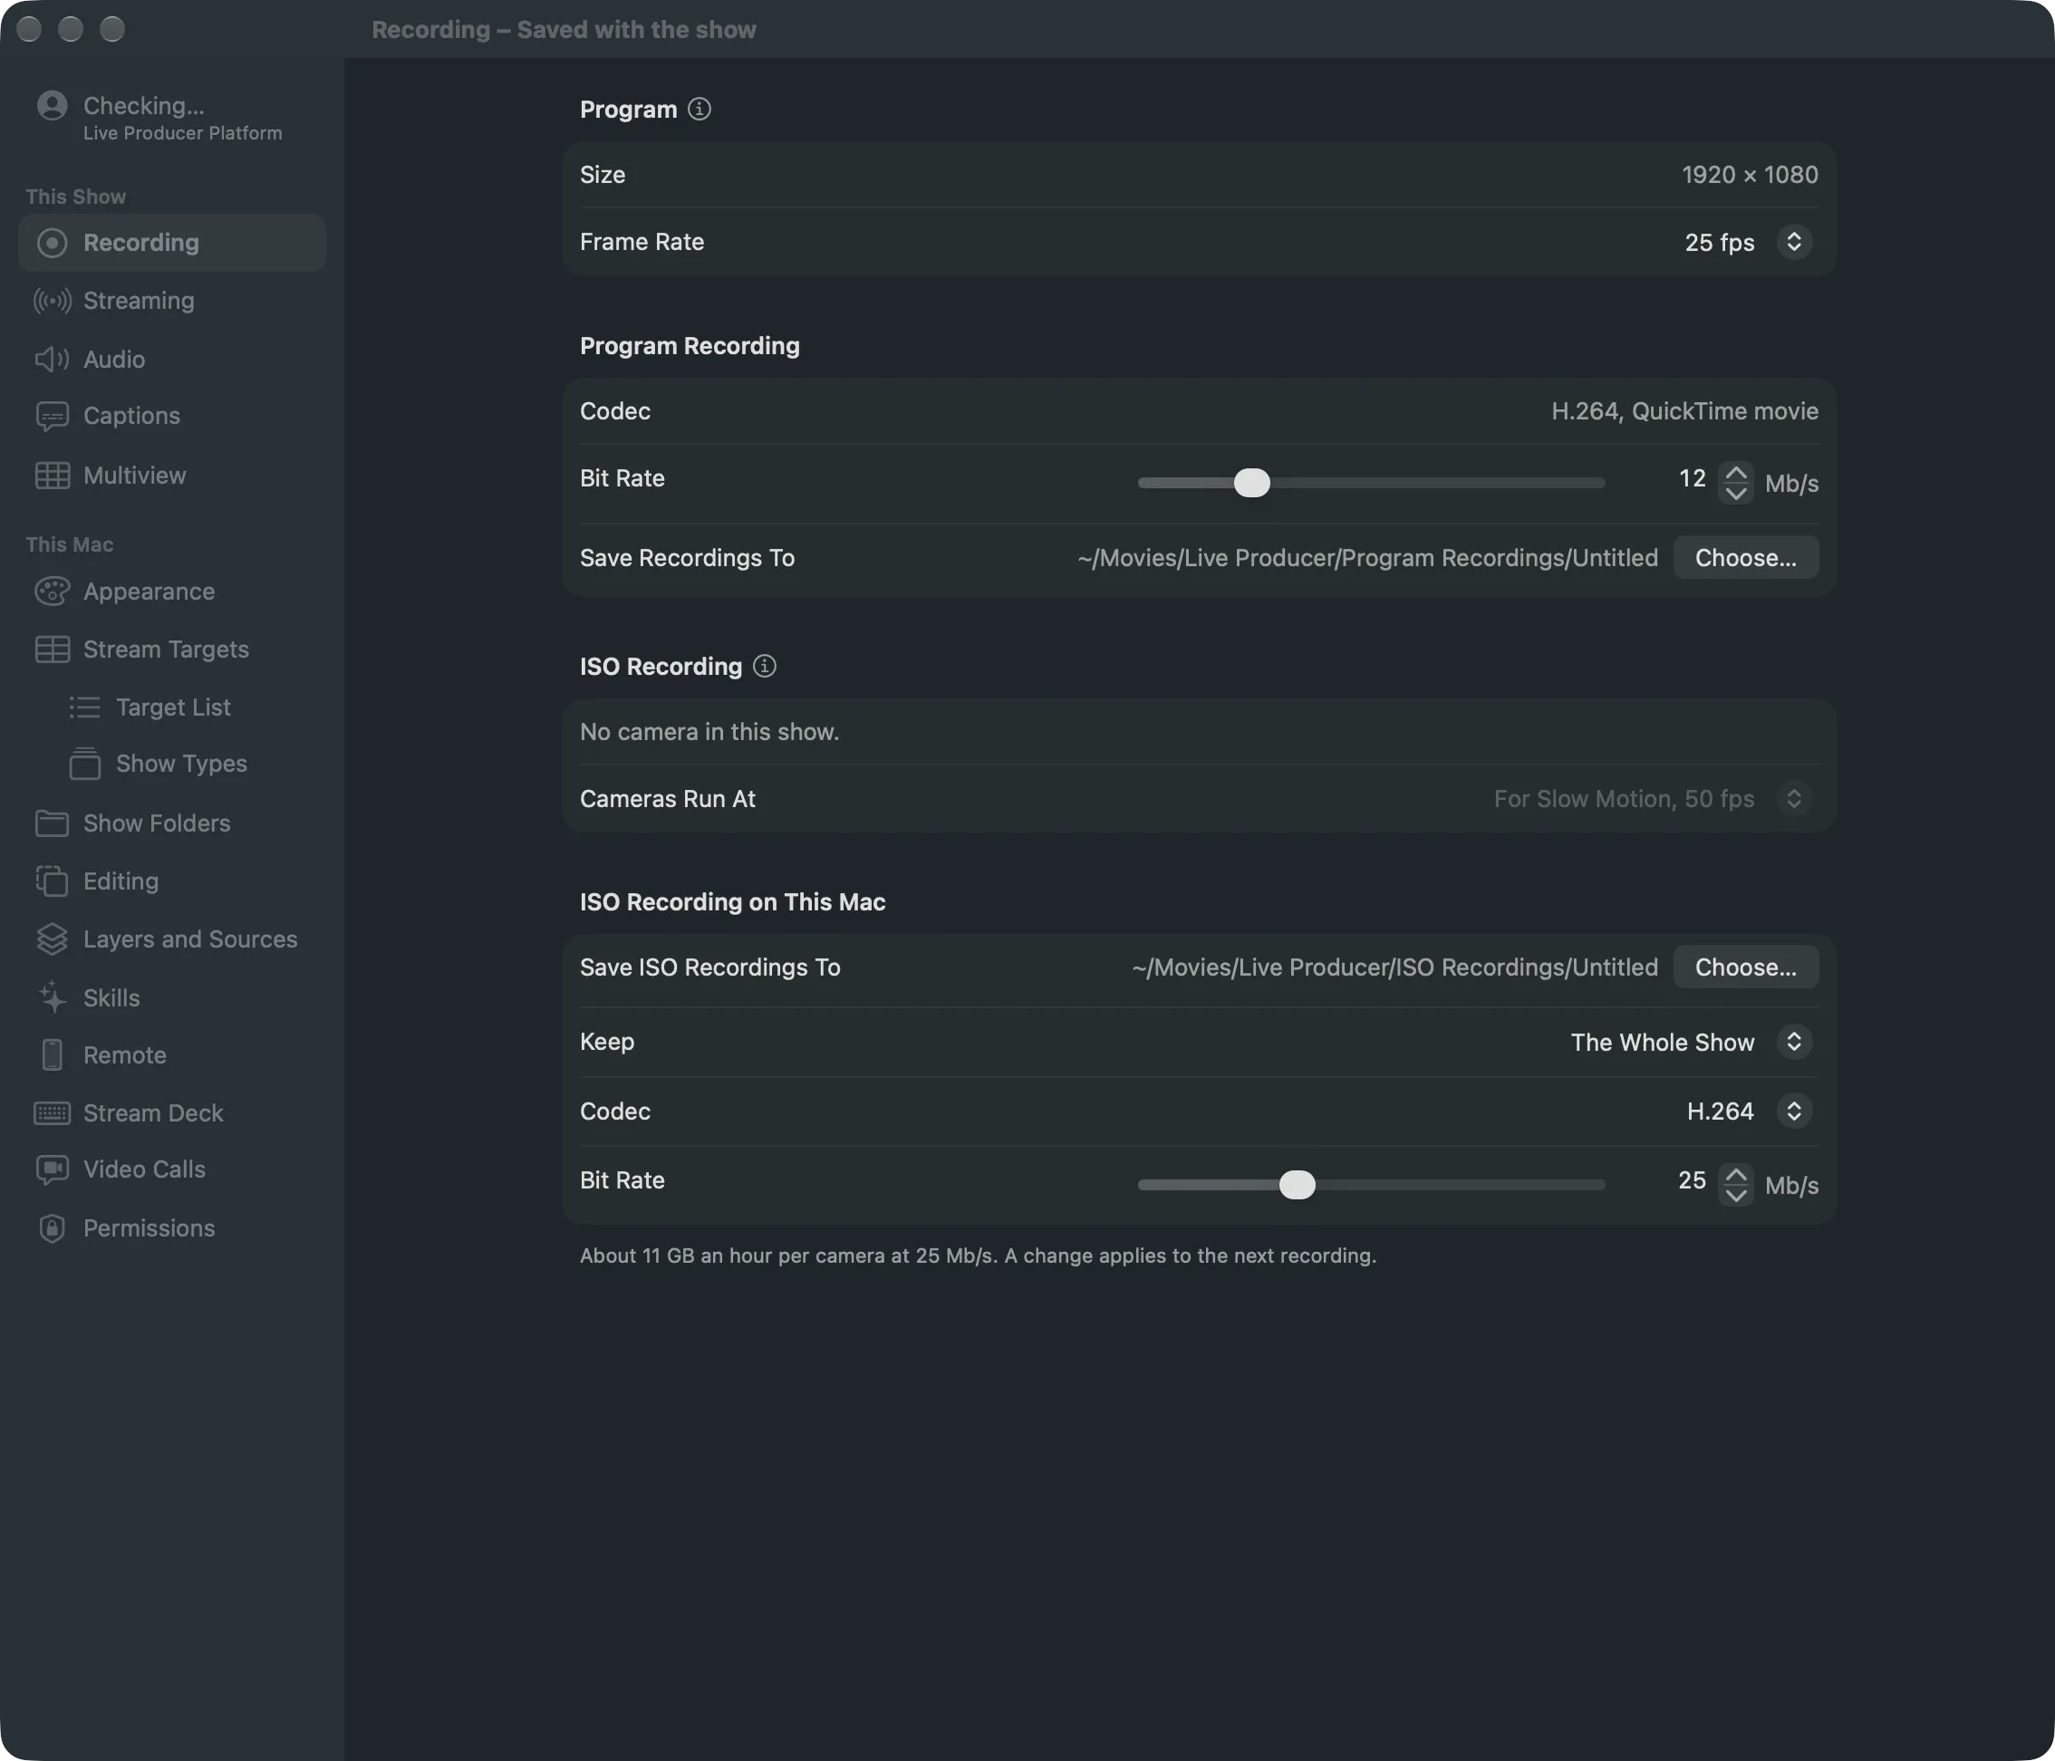Select the Layers and Sources stack icon
Viewport: 2055px width, 1761px height.
(x=52, y=939)
